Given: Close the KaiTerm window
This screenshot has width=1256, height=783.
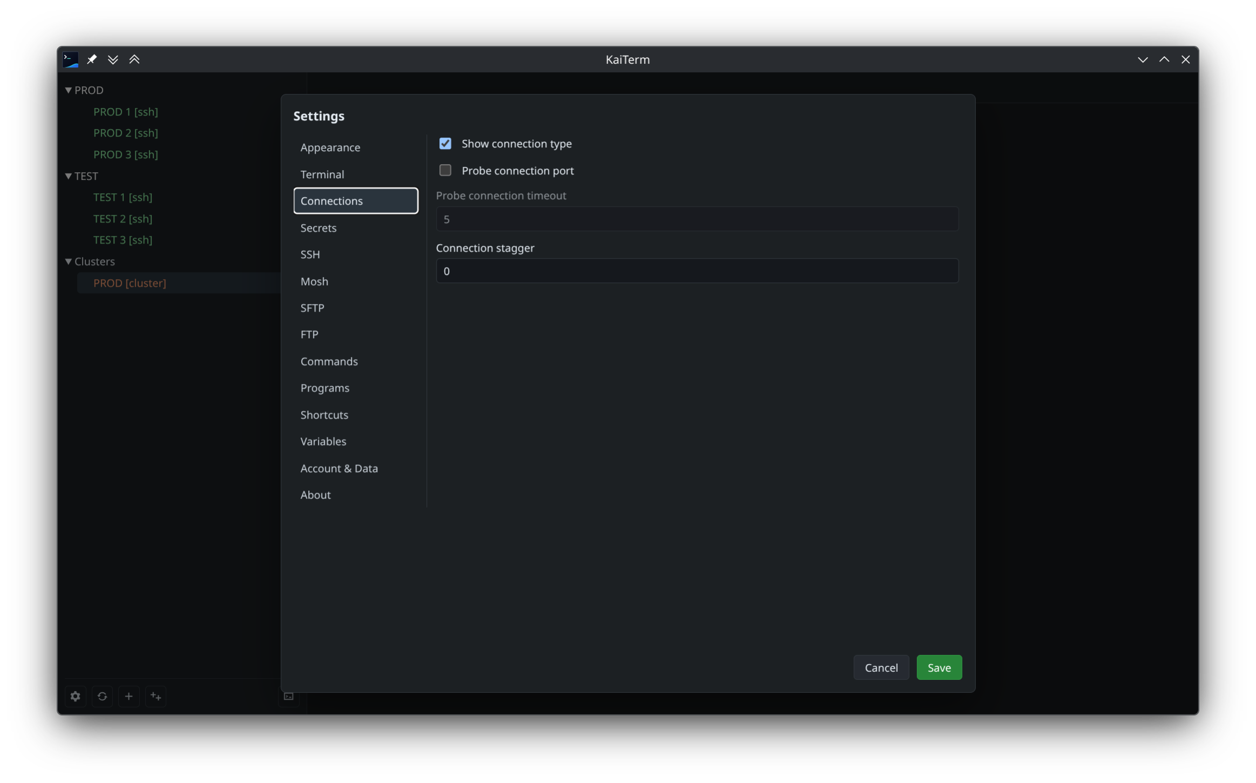Looking at the screenshot, I should (x=1185, y=59).
